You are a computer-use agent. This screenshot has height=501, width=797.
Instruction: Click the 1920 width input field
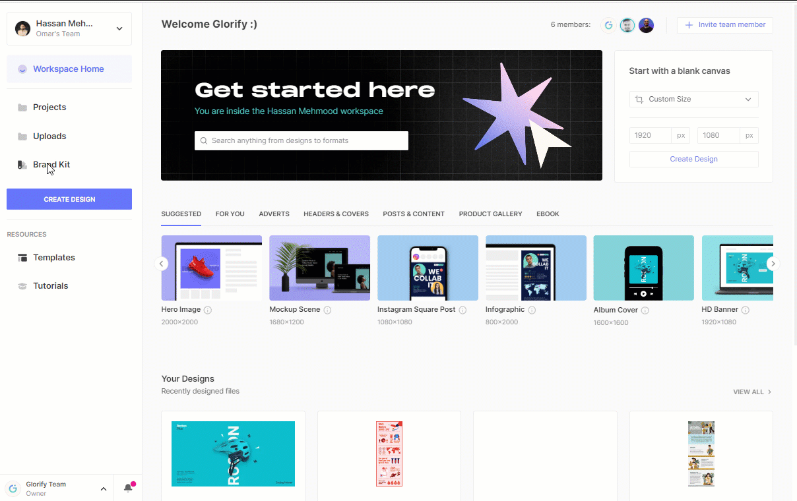coord(650,135)
